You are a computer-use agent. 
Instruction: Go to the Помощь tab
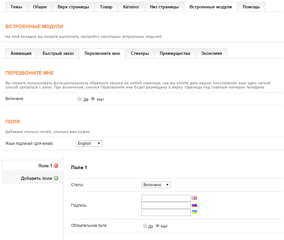(251, 7)
